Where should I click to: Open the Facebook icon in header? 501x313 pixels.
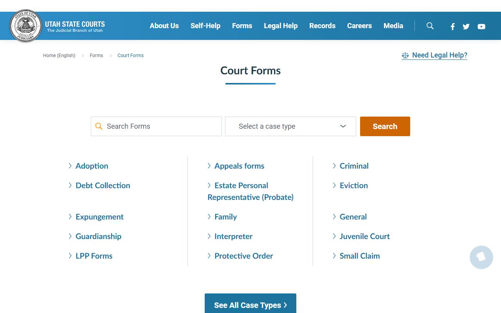click(x=452, y=27)
